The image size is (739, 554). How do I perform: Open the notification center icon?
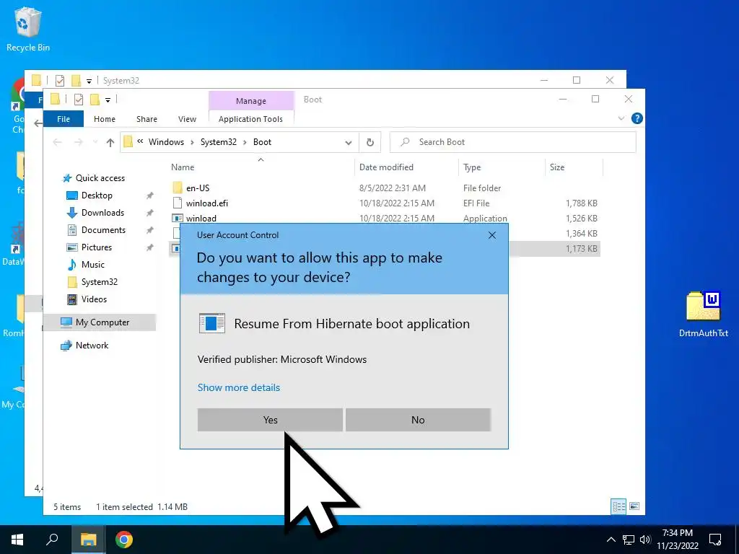point(715,540)
